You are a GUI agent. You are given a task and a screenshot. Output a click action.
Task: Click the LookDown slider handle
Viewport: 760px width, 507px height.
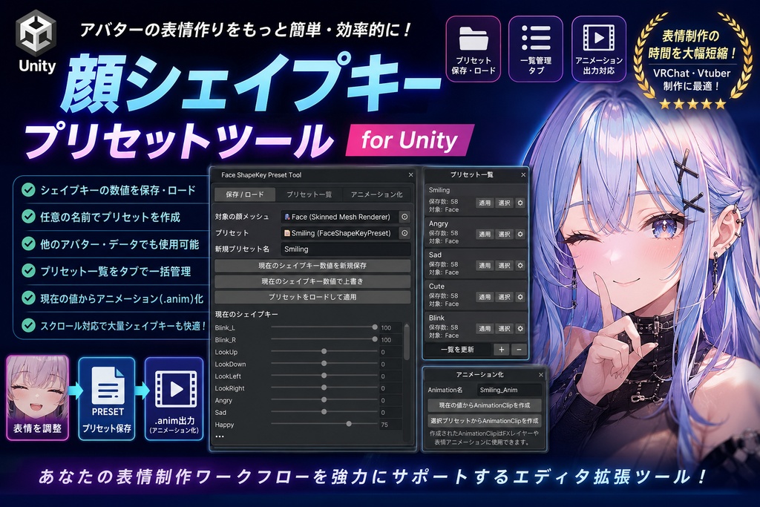tap(324, 364)
